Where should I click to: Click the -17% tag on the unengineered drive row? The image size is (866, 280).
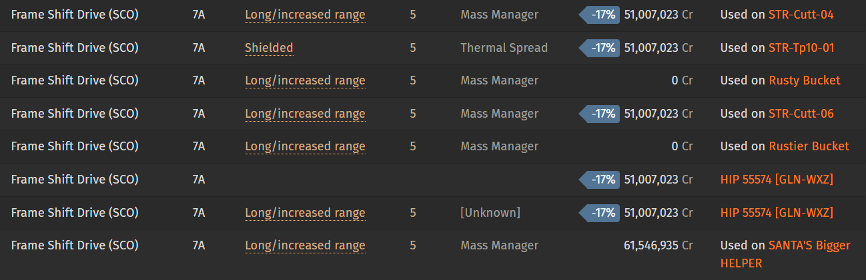coord(599,180)
